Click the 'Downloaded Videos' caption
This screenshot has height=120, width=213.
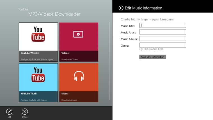pos(70,60)
